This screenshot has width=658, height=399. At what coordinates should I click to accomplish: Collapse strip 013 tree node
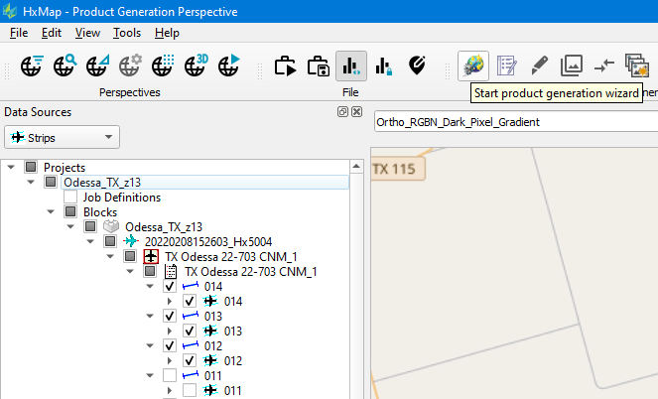click(x=152, y=317)
